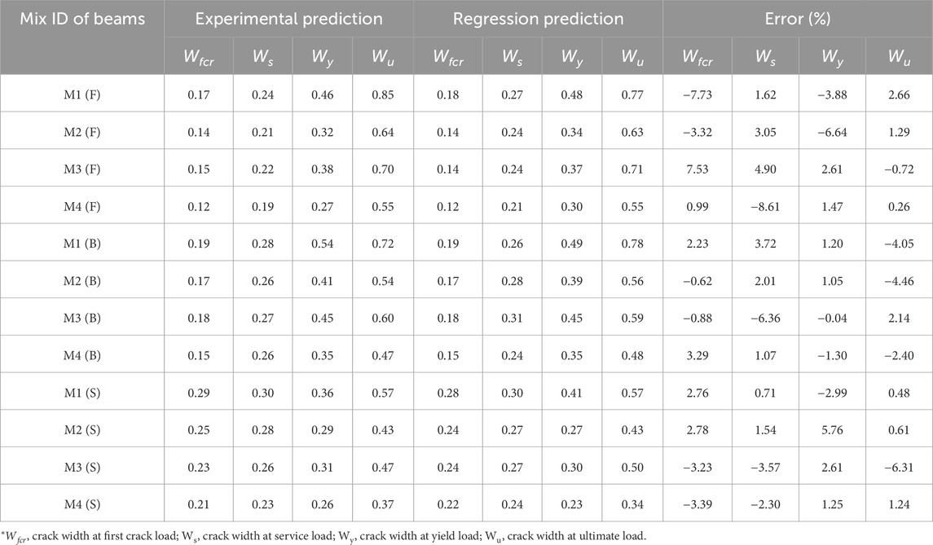Click the 'Mix ID of beams' column header

click(x=81, y=18)
